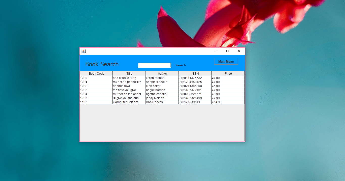Select ISBN 978171839511
The image size is (345, 181).
[x=195, y=102]
